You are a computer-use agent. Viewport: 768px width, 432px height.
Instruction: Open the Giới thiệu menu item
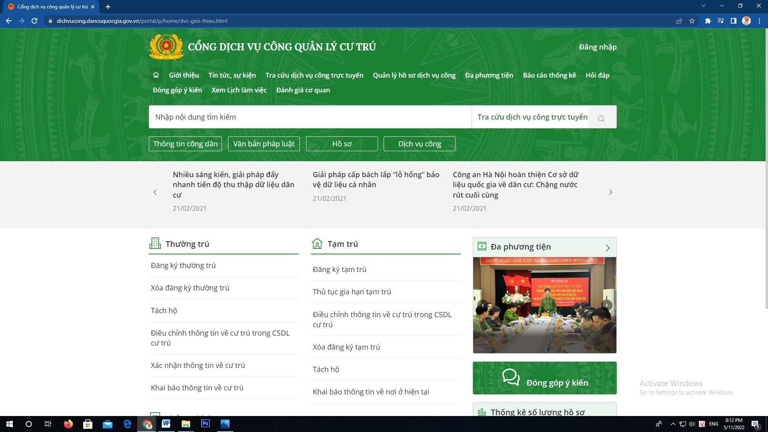point(184,75)
